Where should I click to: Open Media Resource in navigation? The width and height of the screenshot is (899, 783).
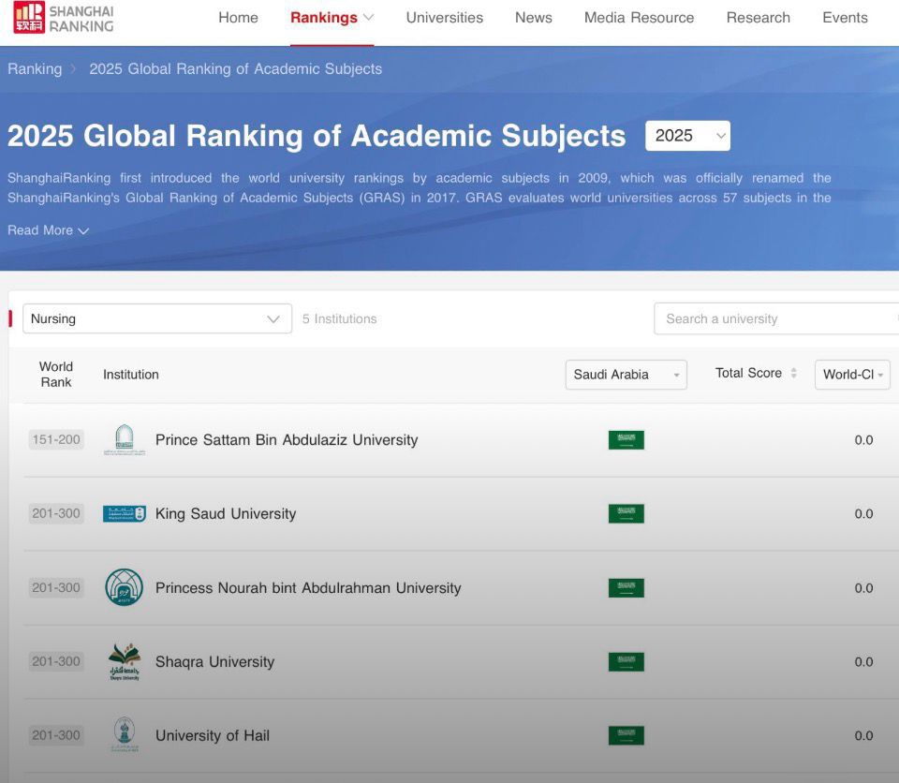(x=639, y=18)
